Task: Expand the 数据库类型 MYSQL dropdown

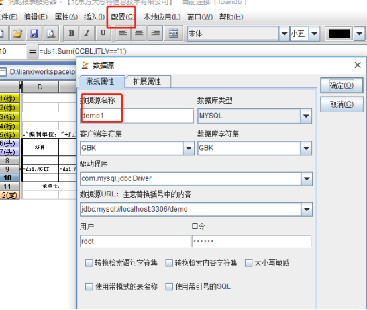Action: click(306, 116)
